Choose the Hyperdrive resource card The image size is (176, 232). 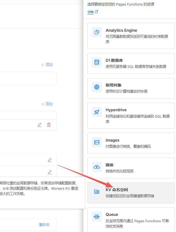[131, 116]
